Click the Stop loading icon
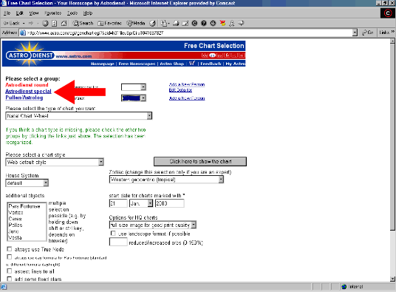 pyautogui.click(x=45, y=23)
